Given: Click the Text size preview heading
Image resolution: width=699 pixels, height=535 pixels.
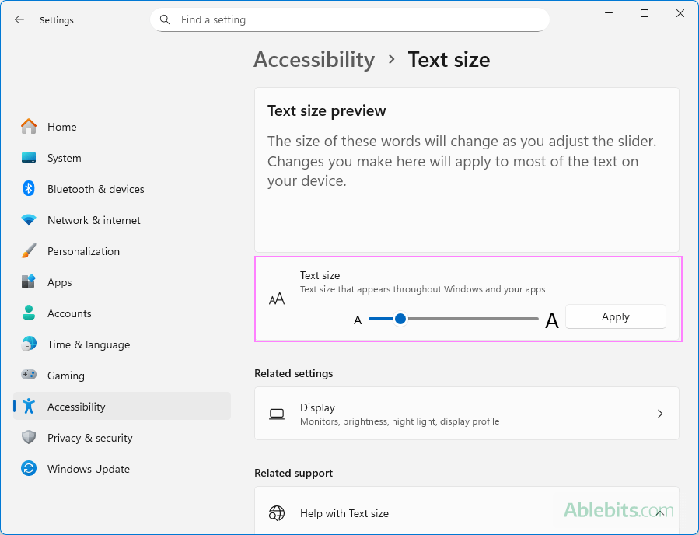Looking at the screenshot, I should 327,110.
